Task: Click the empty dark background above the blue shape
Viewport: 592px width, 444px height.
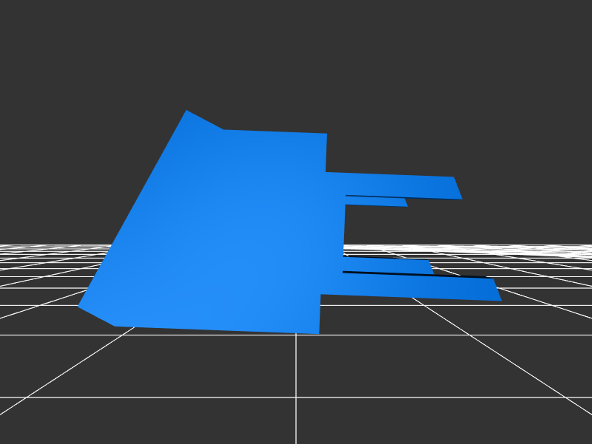Action: pos(296,59)
